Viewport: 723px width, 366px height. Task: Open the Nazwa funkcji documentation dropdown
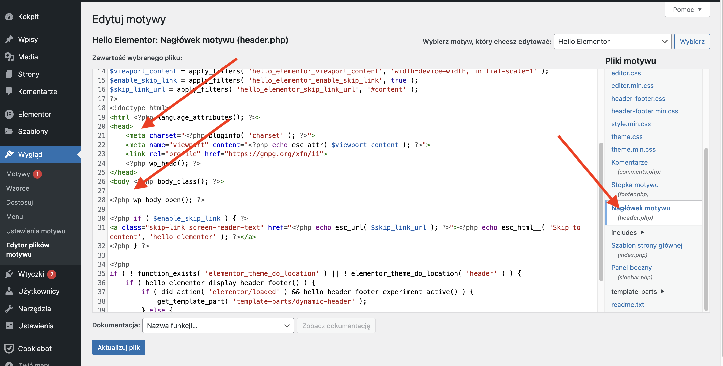click(x=218, y=326)
